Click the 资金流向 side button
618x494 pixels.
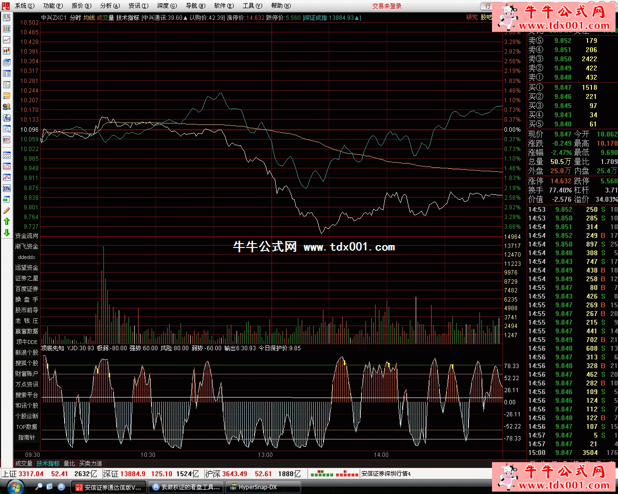pos(27,236)
